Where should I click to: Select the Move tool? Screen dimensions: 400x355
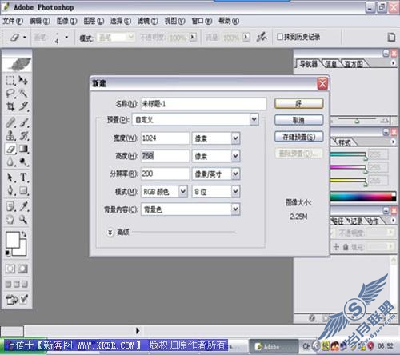(23, 80)
